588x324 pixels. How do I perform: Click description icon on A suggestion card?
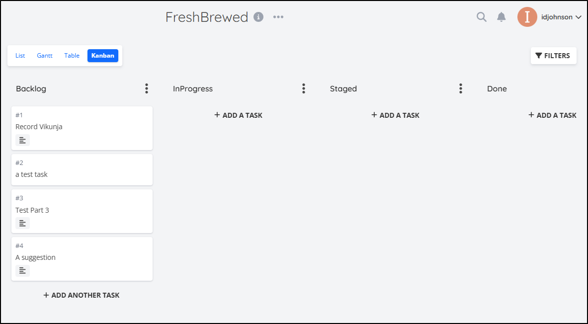(x=22, y=271)
